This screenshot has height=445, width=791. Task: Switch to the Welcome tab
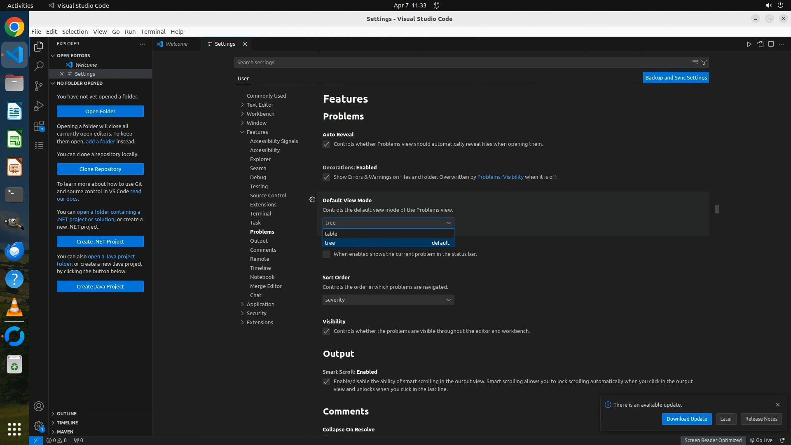[177, 44]
